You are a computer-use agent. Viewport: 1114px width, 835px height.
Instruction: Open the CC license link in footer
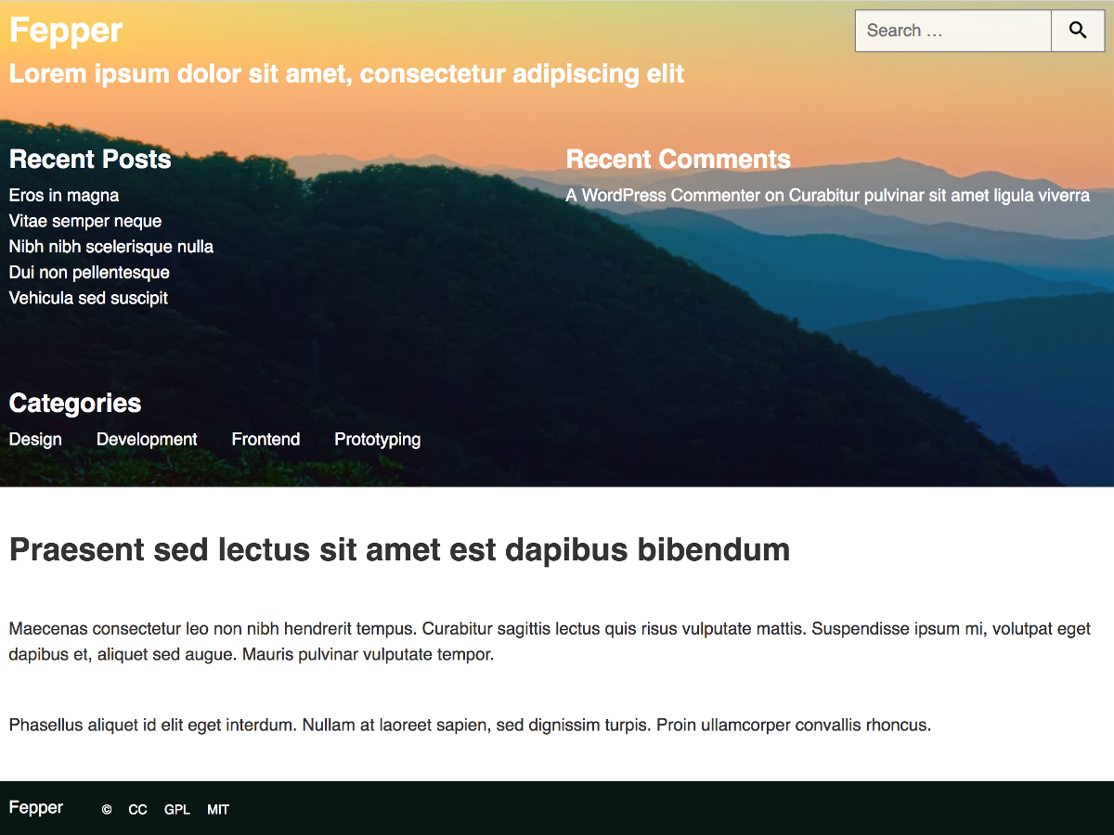click(x=137, y=809)
